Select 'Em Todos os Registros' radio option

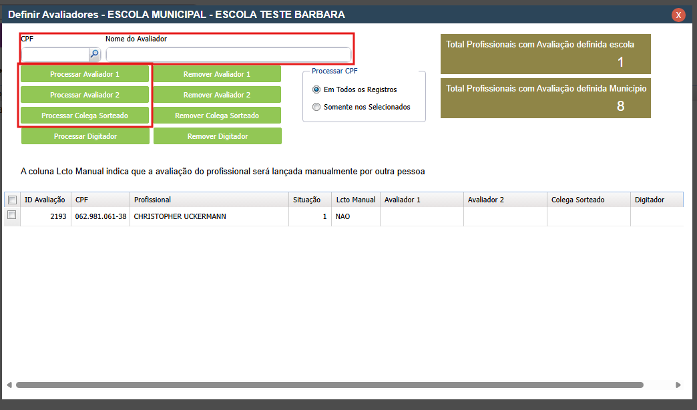click(316, 89)
